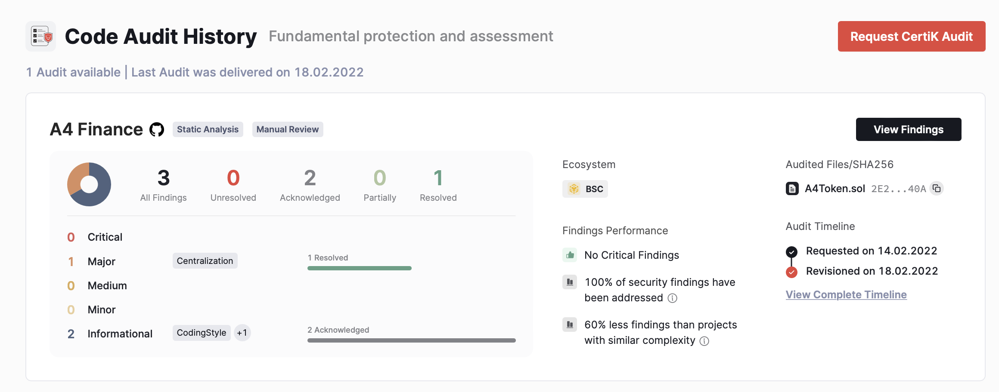Click the chart icon beside 60% less findings
This screenshot has height=392, width=999.
[x=570, y=325]
